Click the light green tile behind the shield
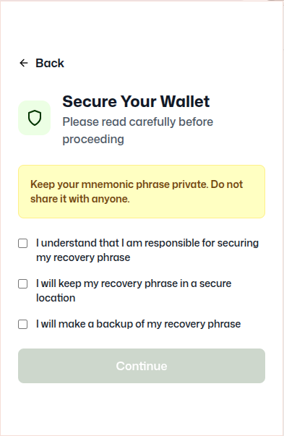284x436 pixels. coord(35,118)
